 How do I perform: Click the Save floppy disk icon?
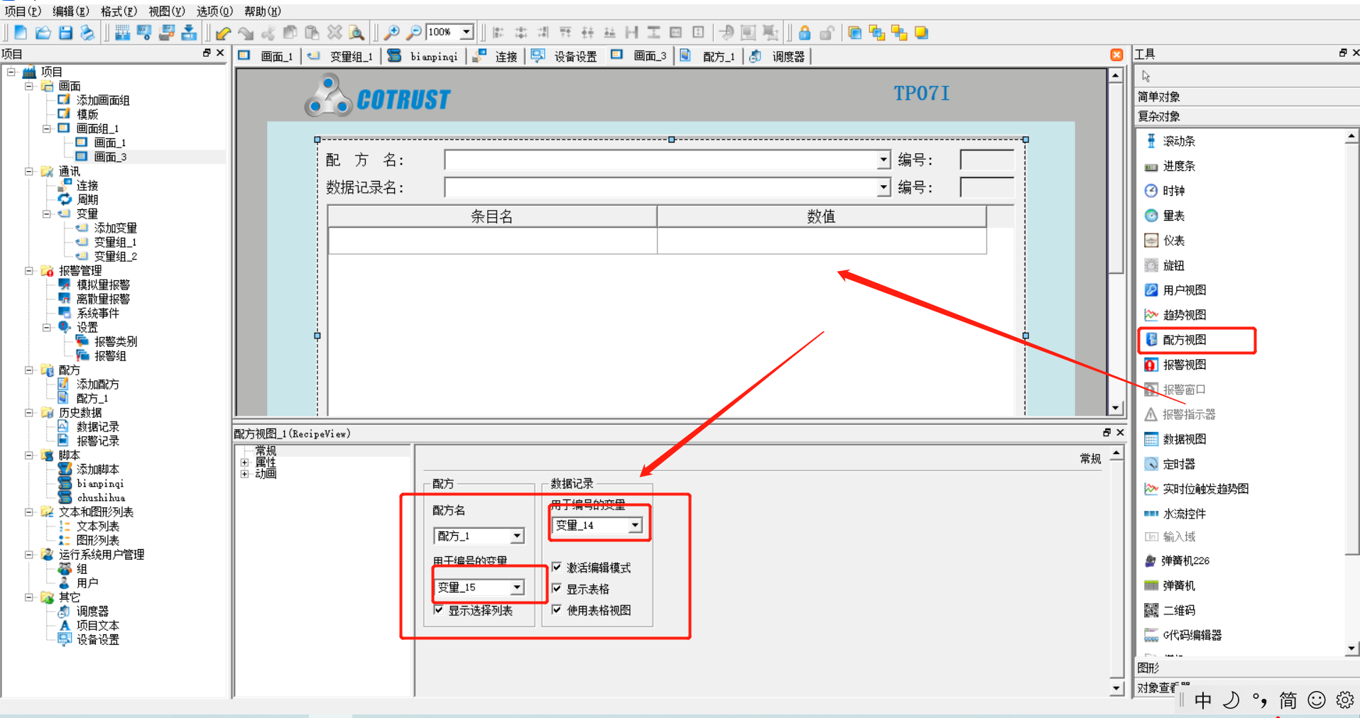(x=65, y=33)
